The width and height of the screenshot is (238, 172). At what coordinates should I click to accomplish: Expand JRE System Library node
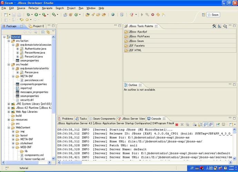tap(9, 104)
